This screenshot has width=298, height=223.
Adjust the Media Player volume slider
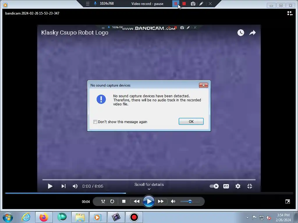click(x=190, y=202)
